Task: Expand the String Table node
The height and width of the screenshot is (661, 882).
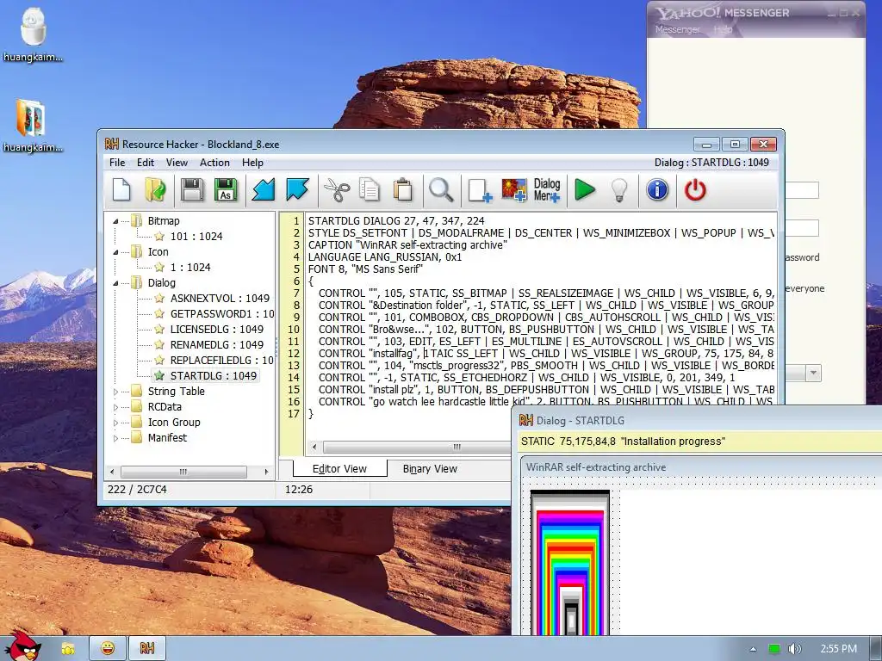Action: coord(116,392)
